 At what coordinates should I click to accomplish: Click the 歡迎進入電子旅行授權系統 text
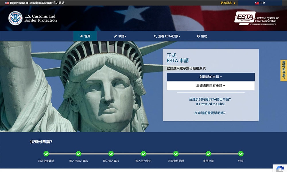coord(186,68)
